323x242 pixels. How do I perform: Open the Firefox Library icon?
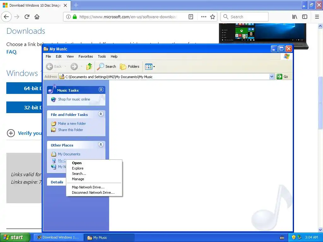coord(295,17)
